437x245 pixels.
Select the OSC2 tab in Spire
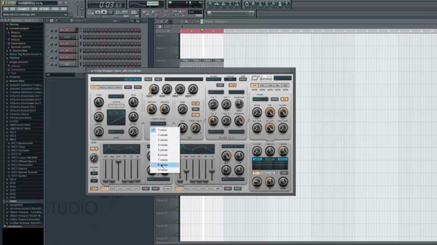[x=102, y=87]
